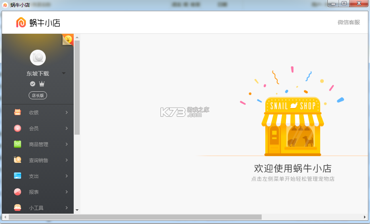Minimize the 蜗牛小店 window
This screenshot has height=224, width=370.
[x=333, y=4]
